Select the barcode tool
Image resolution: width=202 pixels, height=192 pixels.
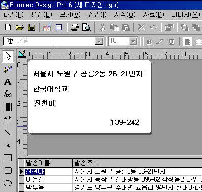point(8,107)
